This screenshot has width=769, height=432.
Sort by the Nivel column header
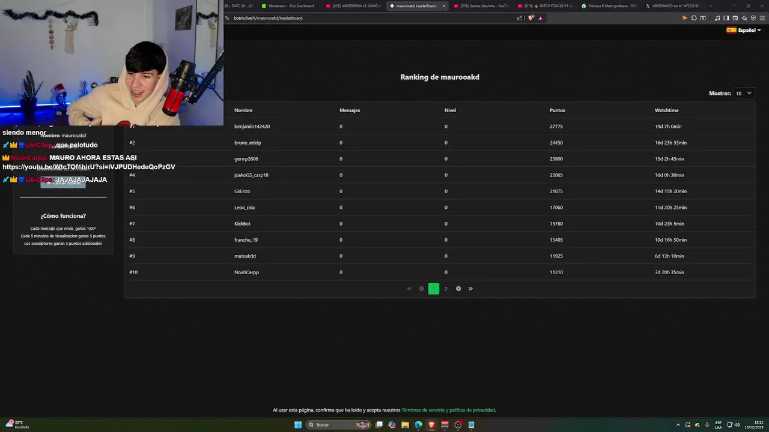pyautogui.click(x=450, y=110)
